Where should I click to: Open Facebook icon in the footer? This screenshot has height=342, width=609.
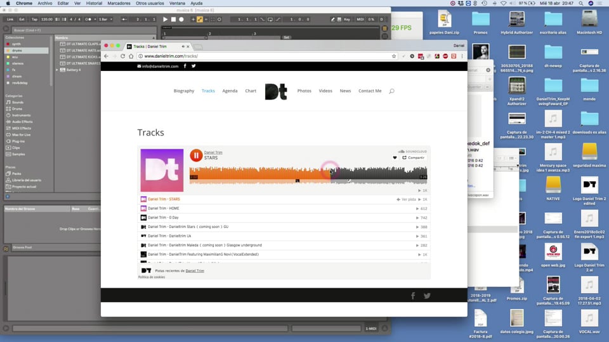point(413,296)
